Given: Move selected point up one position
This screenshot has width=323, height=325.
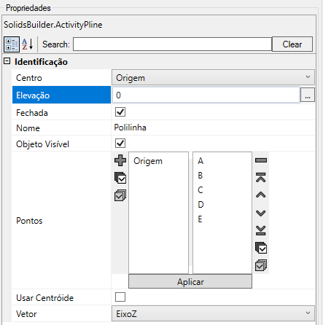Looking at the screenshot, I should [x=261, y=195].
